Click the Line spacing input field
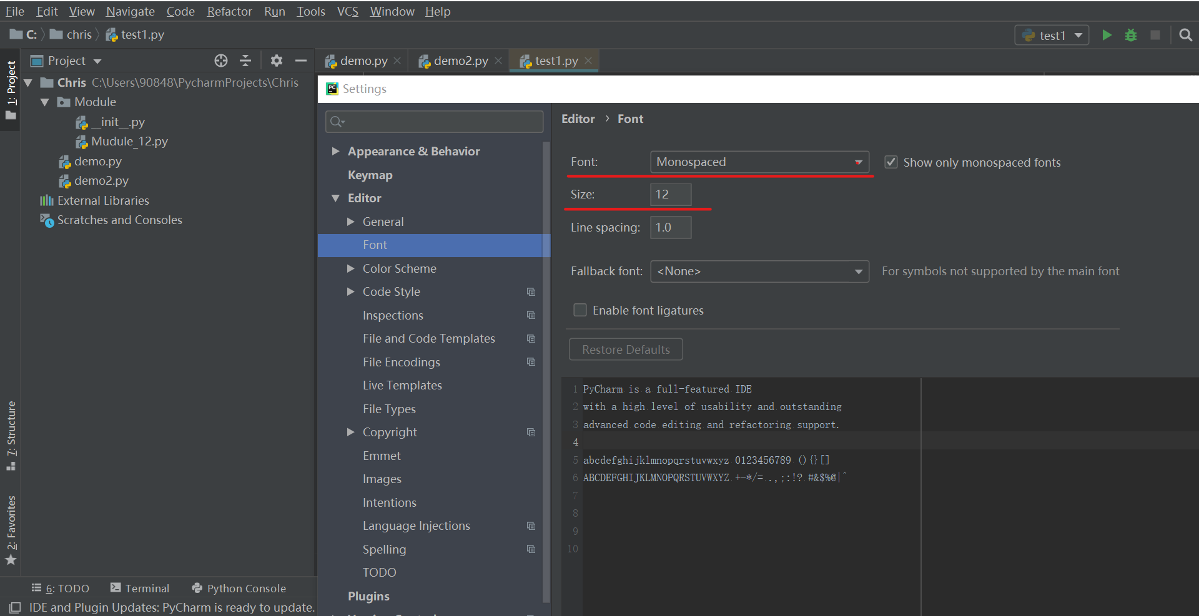The width and height of the screenshot is (1199, 616). pyautogui.click(x=671, y=228)
